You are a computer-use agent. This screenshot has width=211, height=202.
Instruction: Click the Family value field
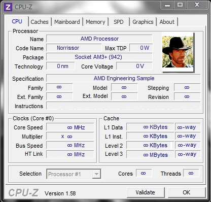coord(59,87)
